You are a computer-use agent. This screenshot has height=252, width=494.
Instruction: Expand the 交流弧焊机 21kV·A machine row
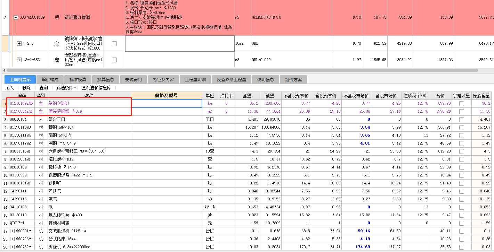coord(13,231)
